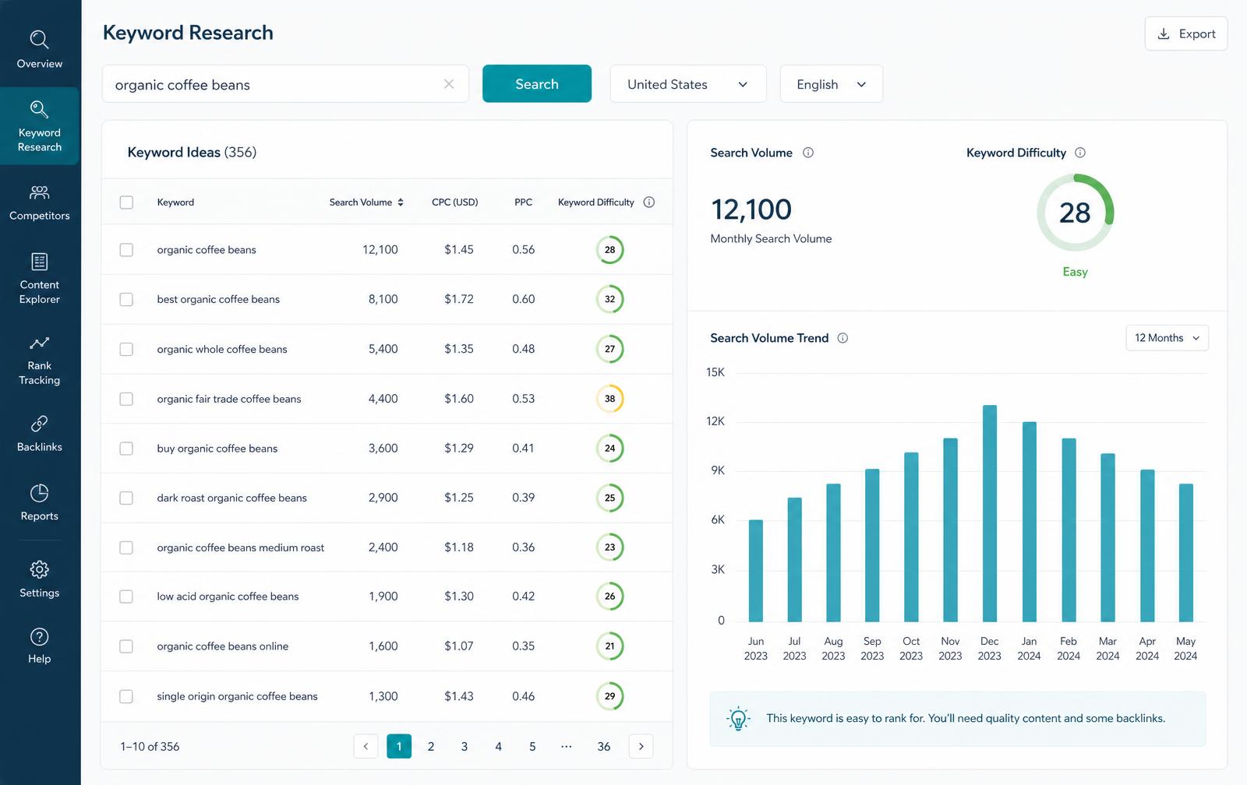Open the English language dropdown

[x=831, y=83]
